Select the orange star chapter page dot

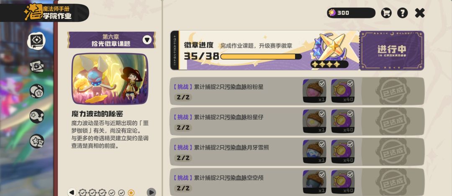point(131,193)
